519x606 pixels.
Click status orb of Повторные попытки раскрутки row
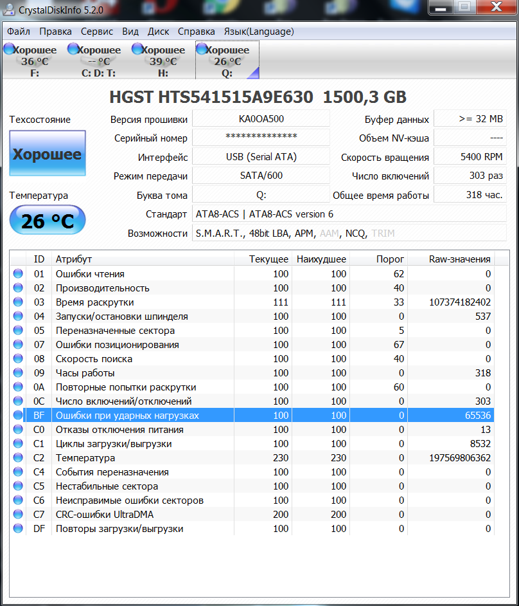[x=18, y=387]
